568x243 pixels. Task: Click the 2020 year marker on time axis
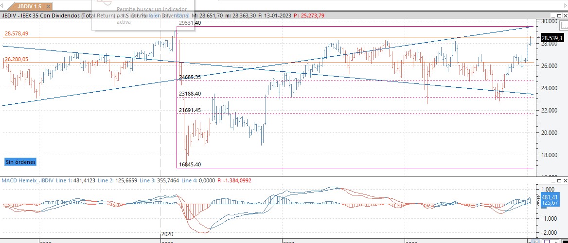tap(167, 234)
